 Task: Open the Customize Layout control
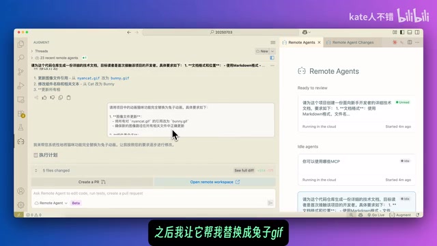395,32
